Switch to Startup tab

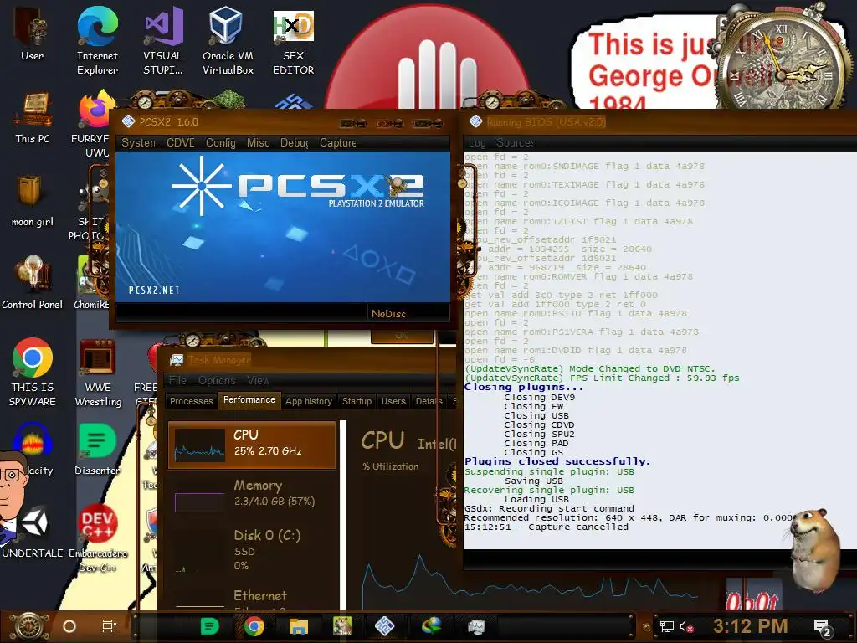coord(357,401)
